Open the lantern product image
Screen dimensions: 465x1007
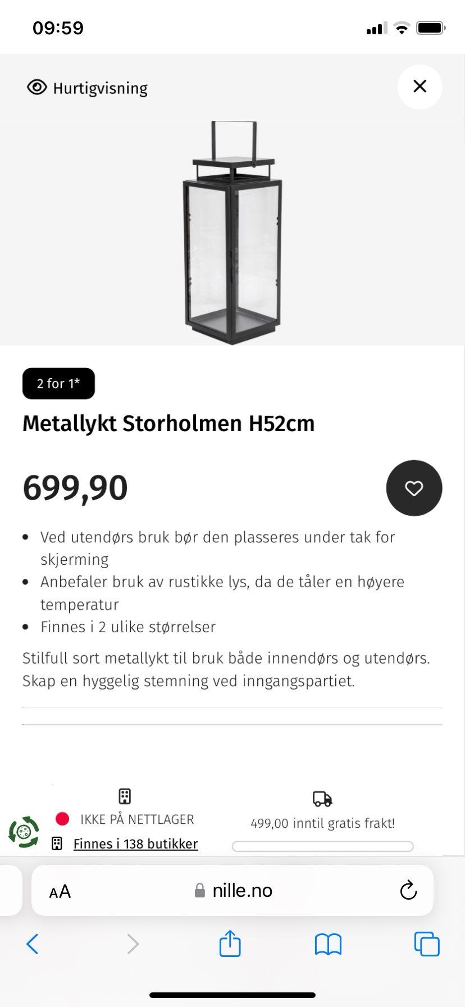(x=232, y=232)
